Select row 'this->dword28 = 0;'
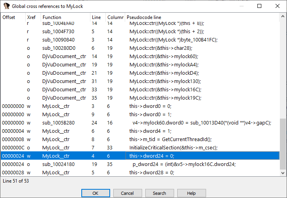The width and height of the screenshot is (287, 198). coord(140,173)
